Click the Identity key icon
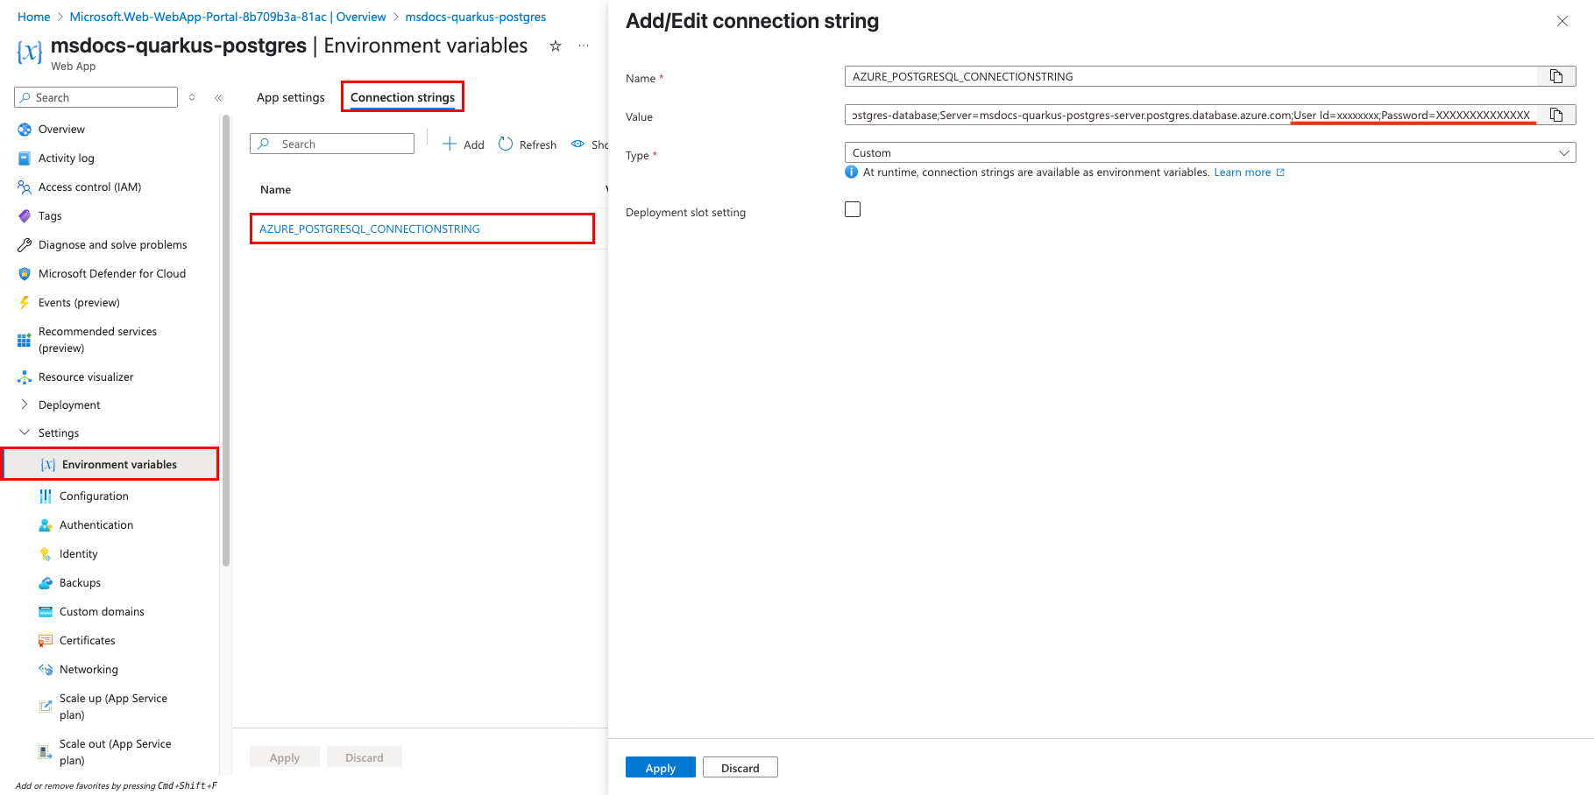1594x795 pixels. coord(46,554)
